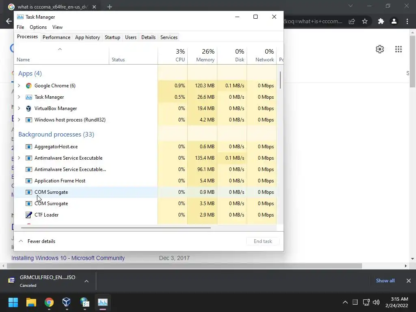This screenshot has width=416, height=312.
Task: Click the Google Chrome process icon
Action: click(29, 86)
